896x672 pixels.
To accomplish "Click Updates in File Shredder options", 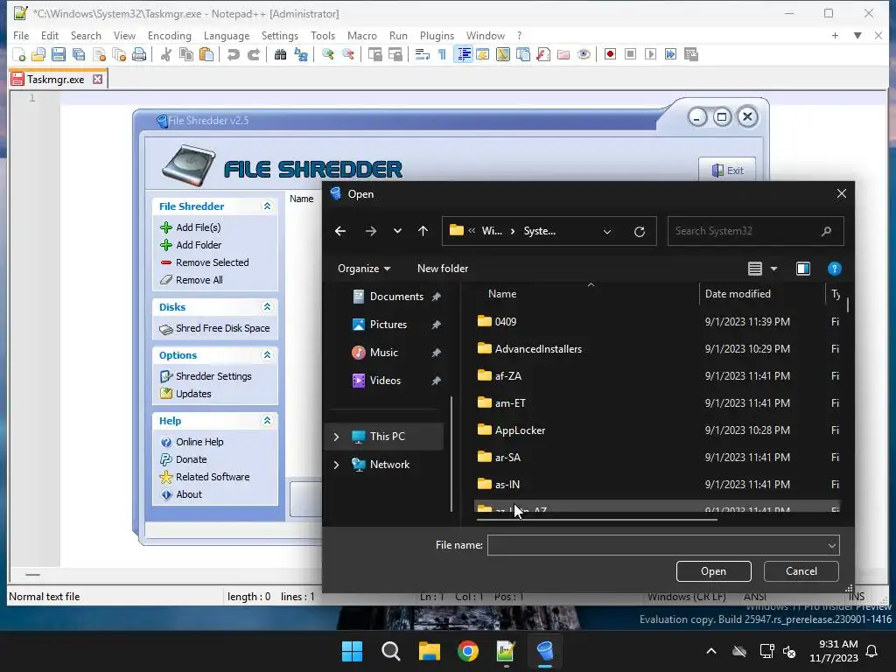I will pos(193,394).
